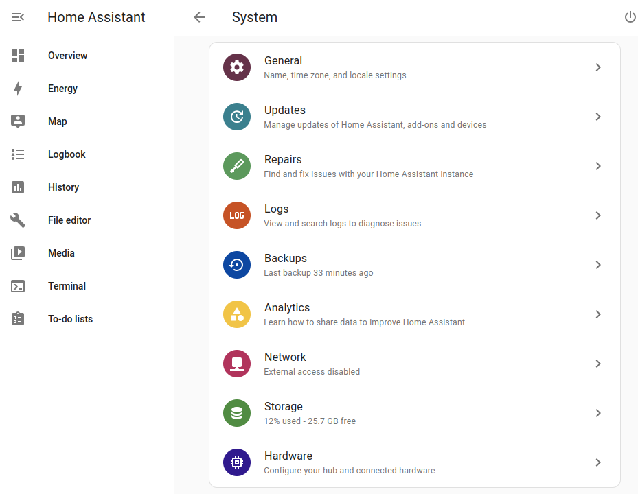Screen dimensions: 638x494
Task: Click 'Find and fix issues' description text
Action: (368, 174)
